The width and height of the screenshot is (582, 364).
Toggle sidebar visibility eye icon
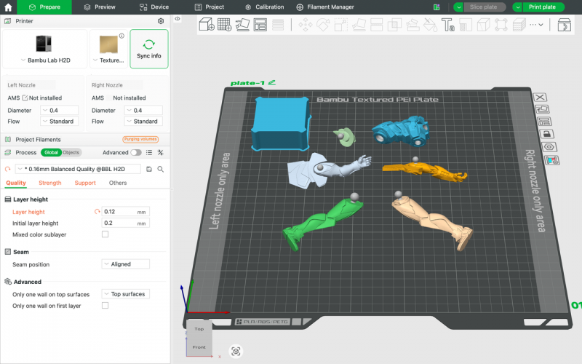point(178,19)
